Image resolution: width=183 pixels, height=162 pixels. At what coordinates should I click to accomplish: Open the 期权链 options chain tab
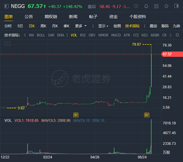51,17
